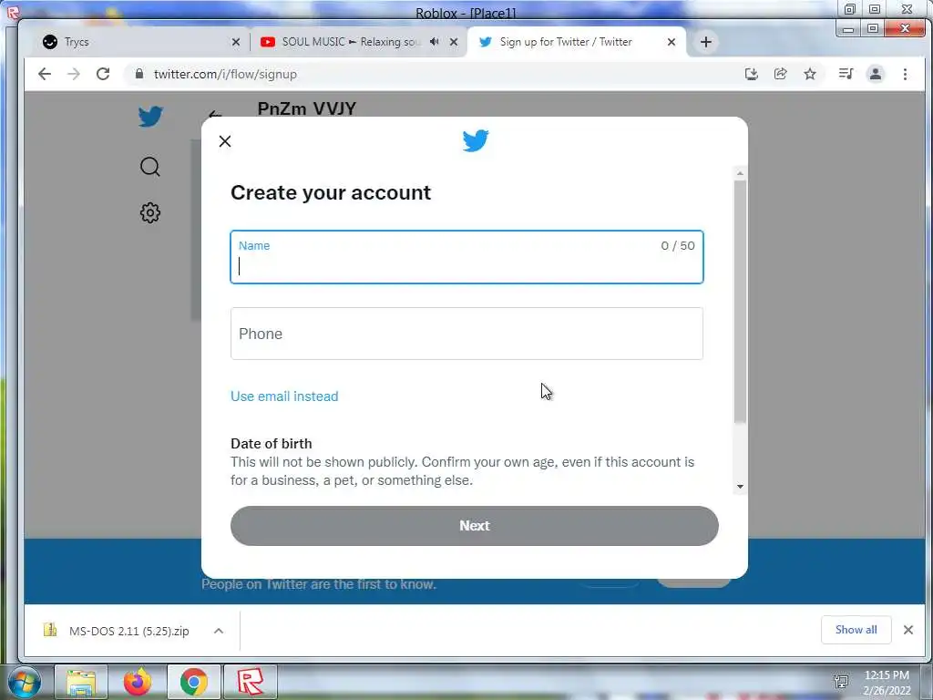The width and height of the screenshot is (933, 700).
Task: Click install app icon in address bar
Action: [752, 74]
